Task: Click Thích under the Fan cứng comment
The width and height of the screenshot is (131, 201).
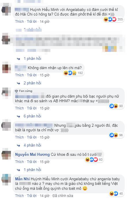Action: [20, 108]
